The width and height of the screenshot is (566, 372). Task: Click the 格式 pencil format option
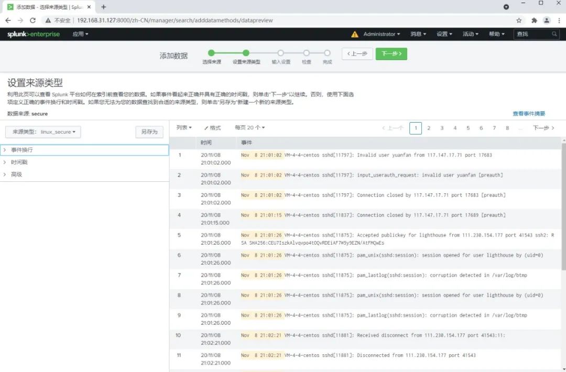coord(212,128)
